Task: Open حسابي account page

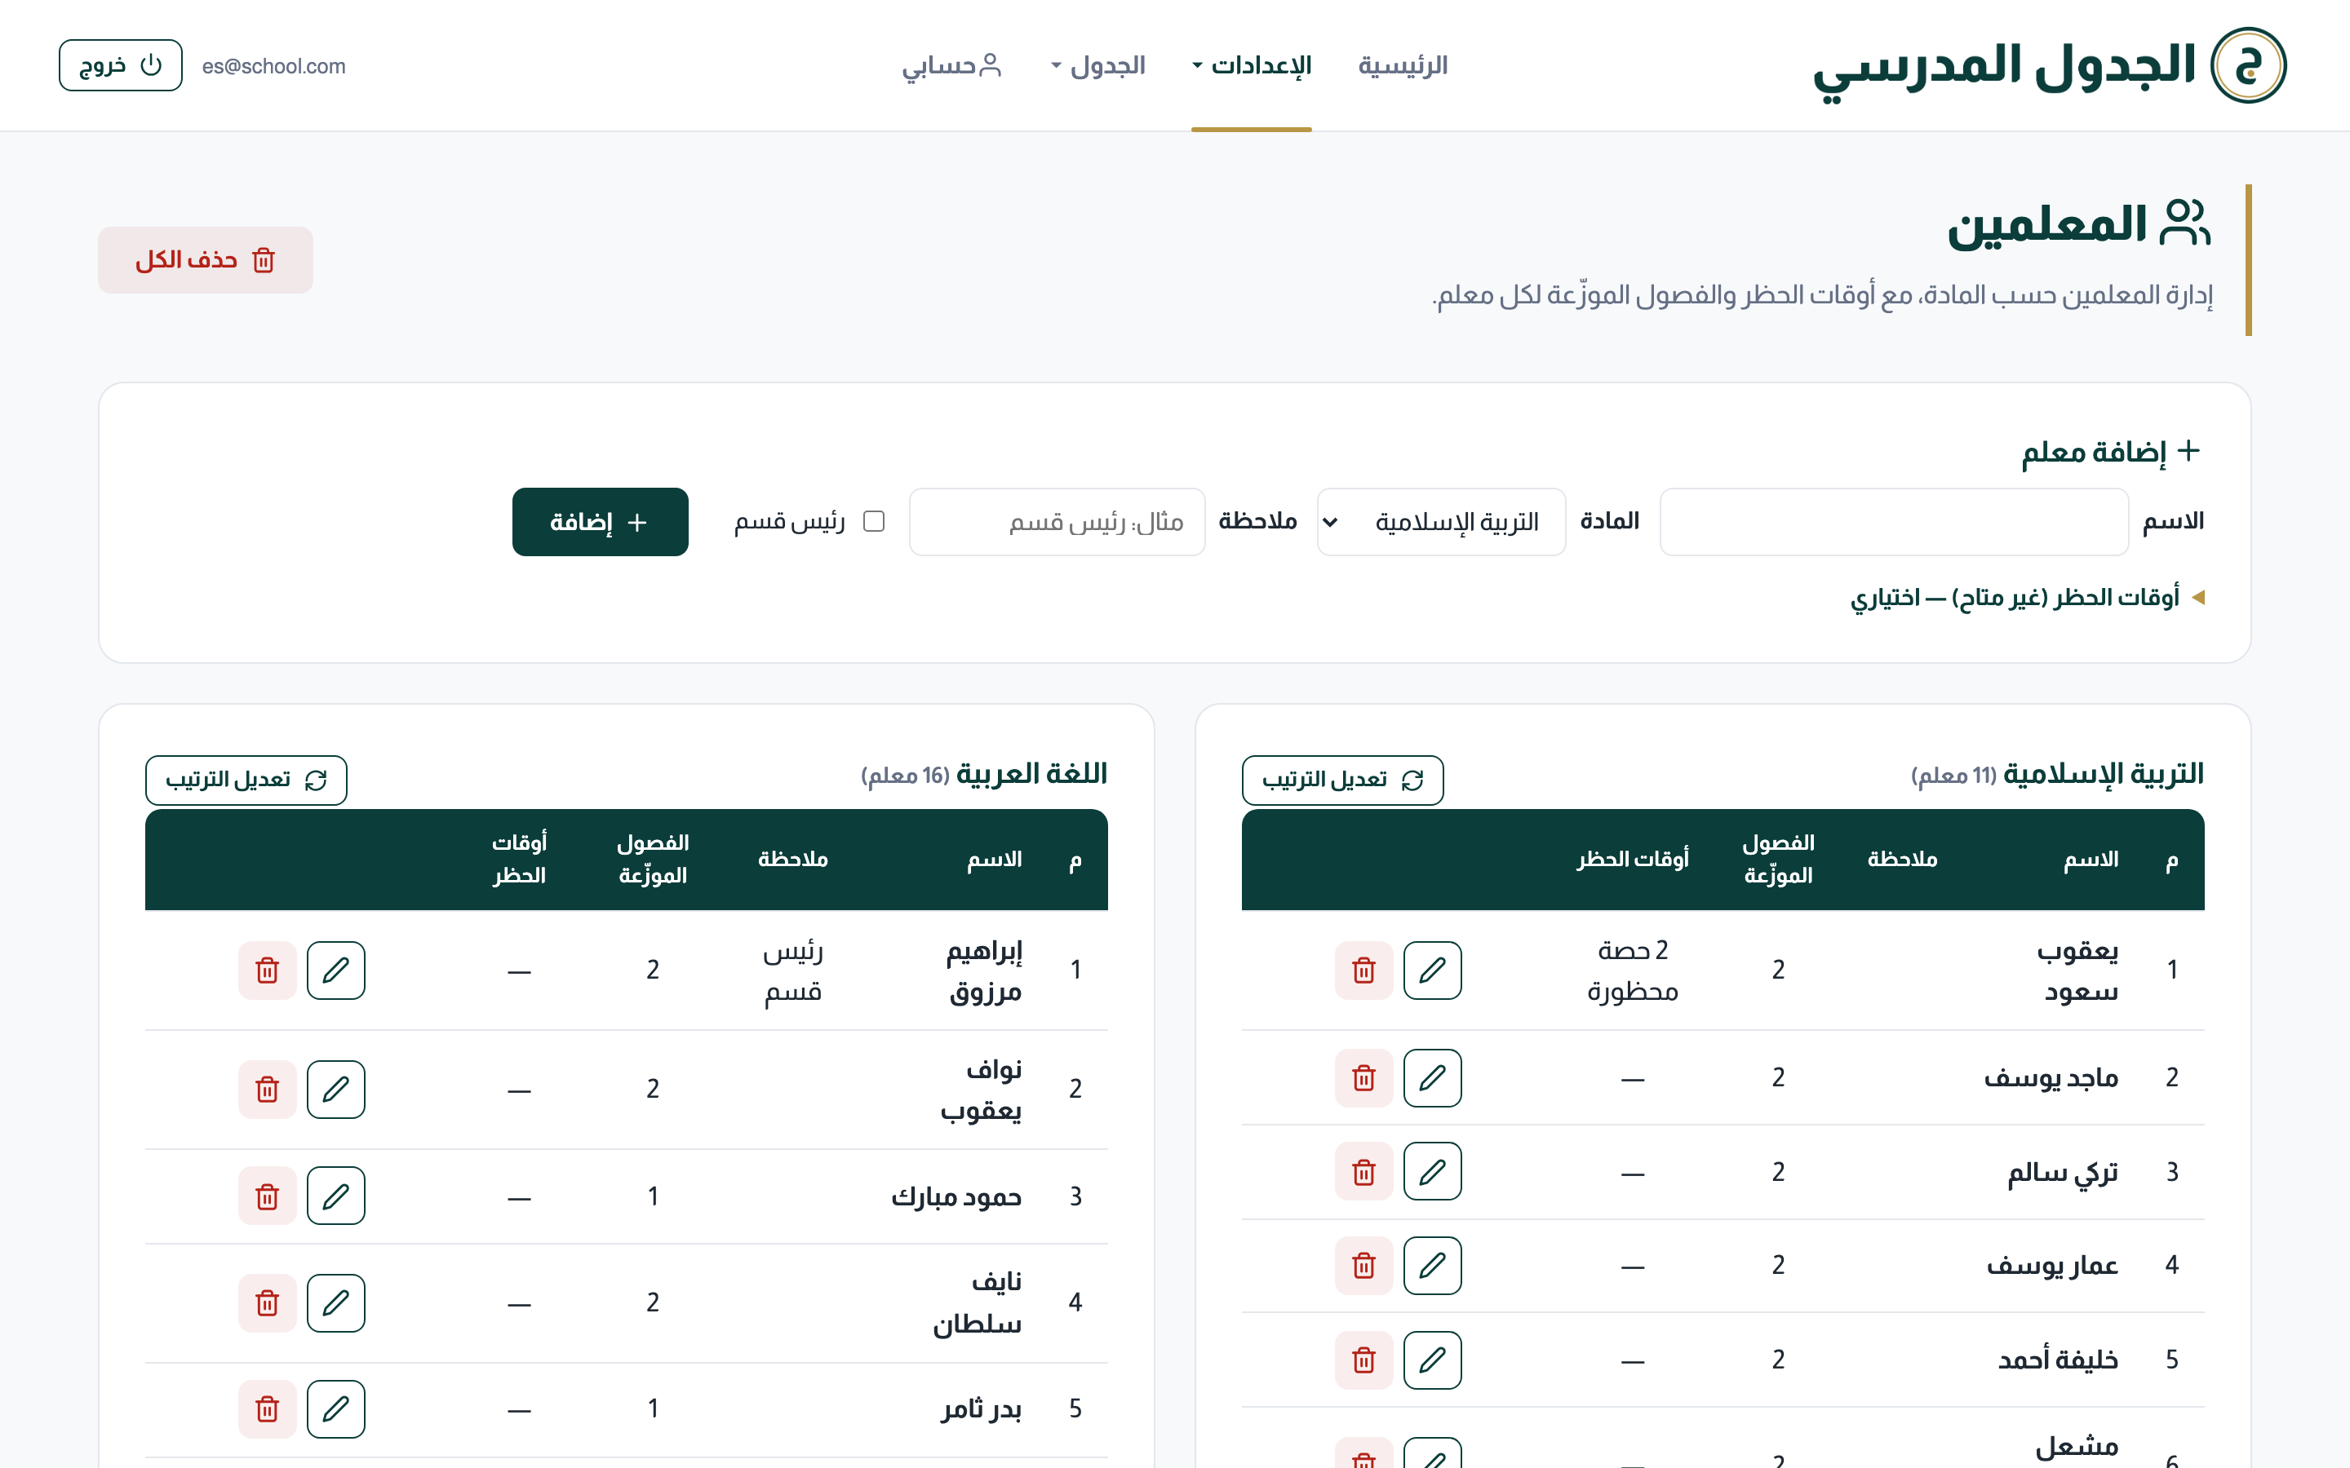Action: coord(951,65)
